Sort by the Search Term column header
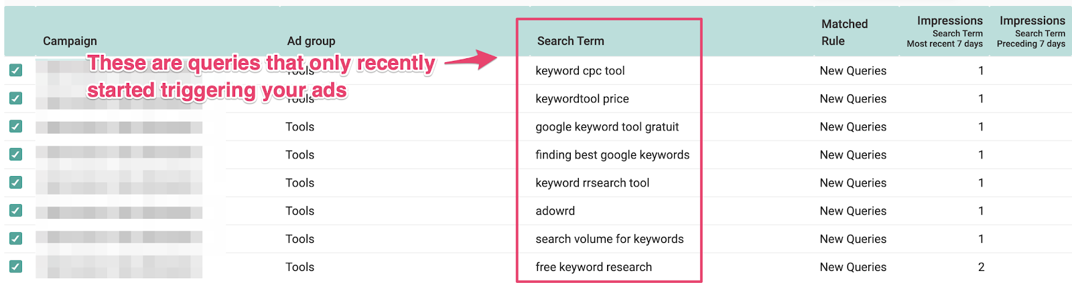This screenshot has height=283, width=1072. [571, 41]
